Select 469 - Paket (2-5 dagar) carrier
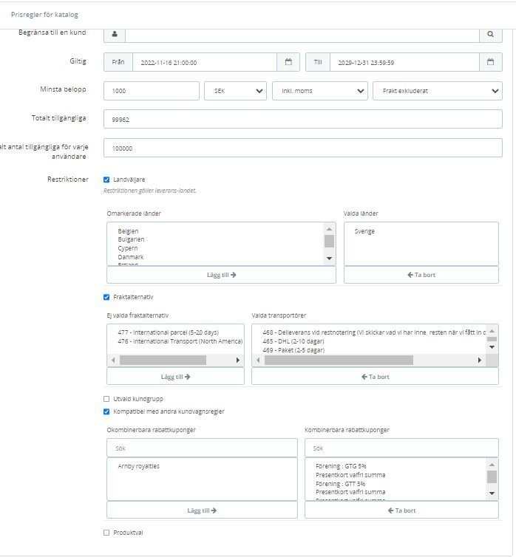The image size is (516, 557). 293,350
